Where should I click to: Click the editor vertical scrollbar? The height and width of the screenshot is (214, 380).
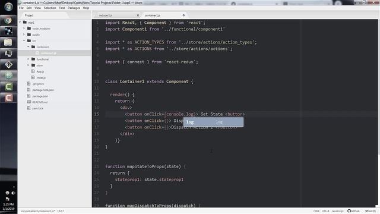(x=379, y=87)
